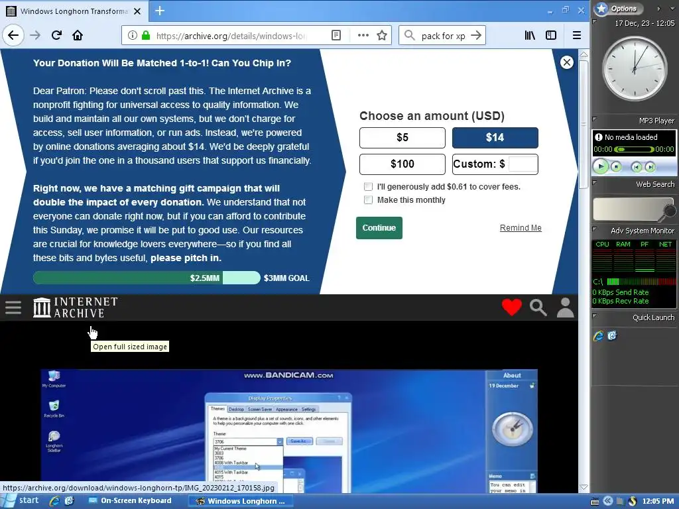Click second icon in sidebar Quick Launch

click(612, 335)
